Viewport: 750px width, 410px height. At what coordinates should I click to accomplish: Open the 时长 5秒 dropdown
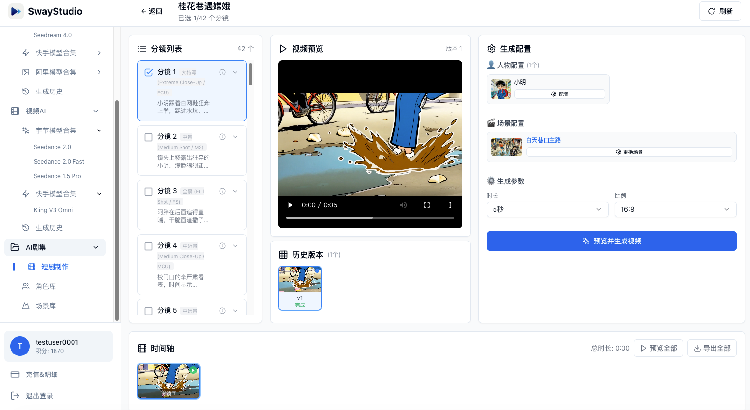[x=548, y=209]
